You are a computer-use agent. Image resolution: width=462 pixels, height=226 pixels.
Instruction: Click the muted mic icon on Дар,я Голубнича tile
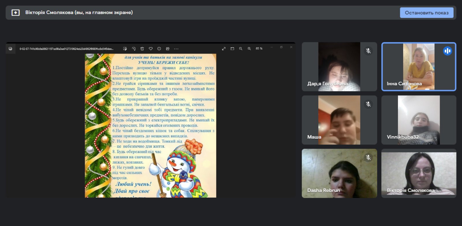point(368,51)
